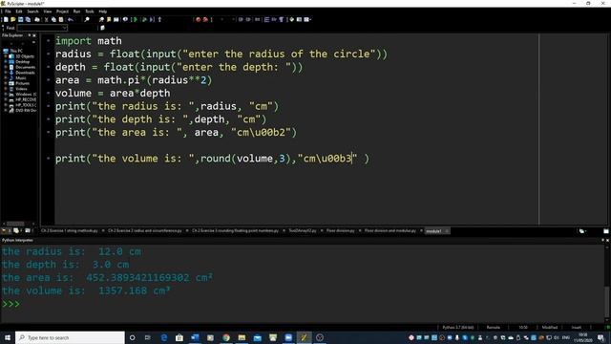Screen dimensions: 611x344
Task: Click the print volume code line
Action: 212,159
